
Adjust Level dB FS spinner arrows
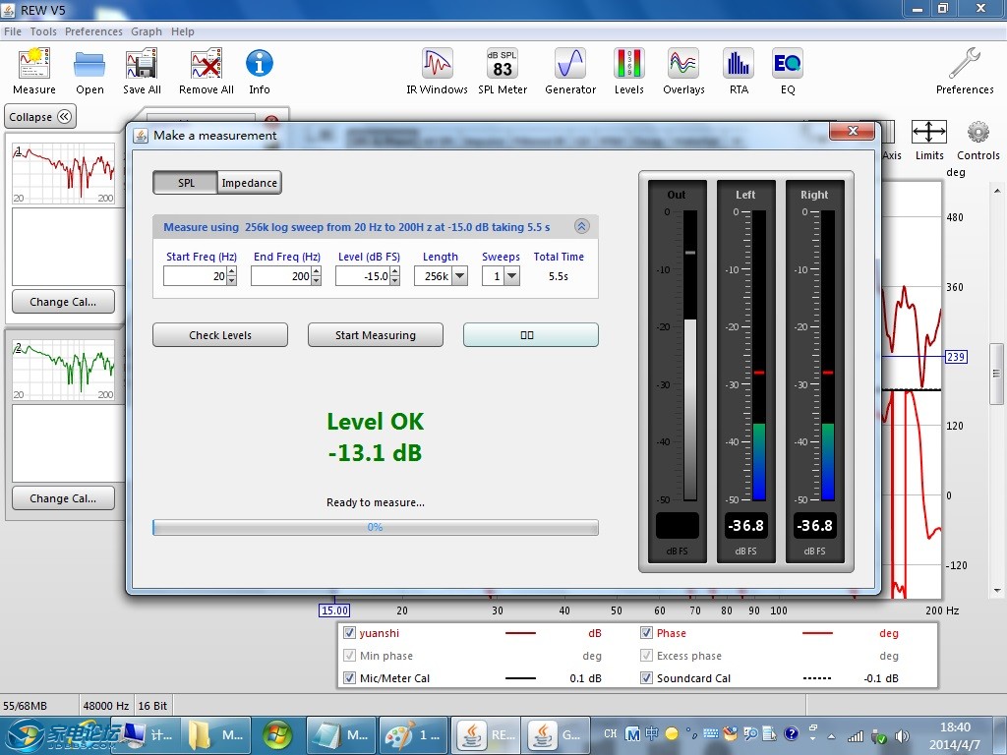tap(395, 276)
